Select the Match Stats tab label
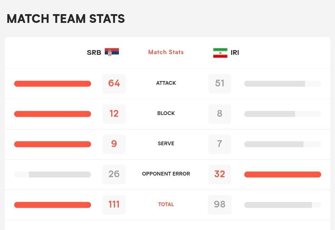Viewport: 335px width, 230px height. (x=166, y=52)
